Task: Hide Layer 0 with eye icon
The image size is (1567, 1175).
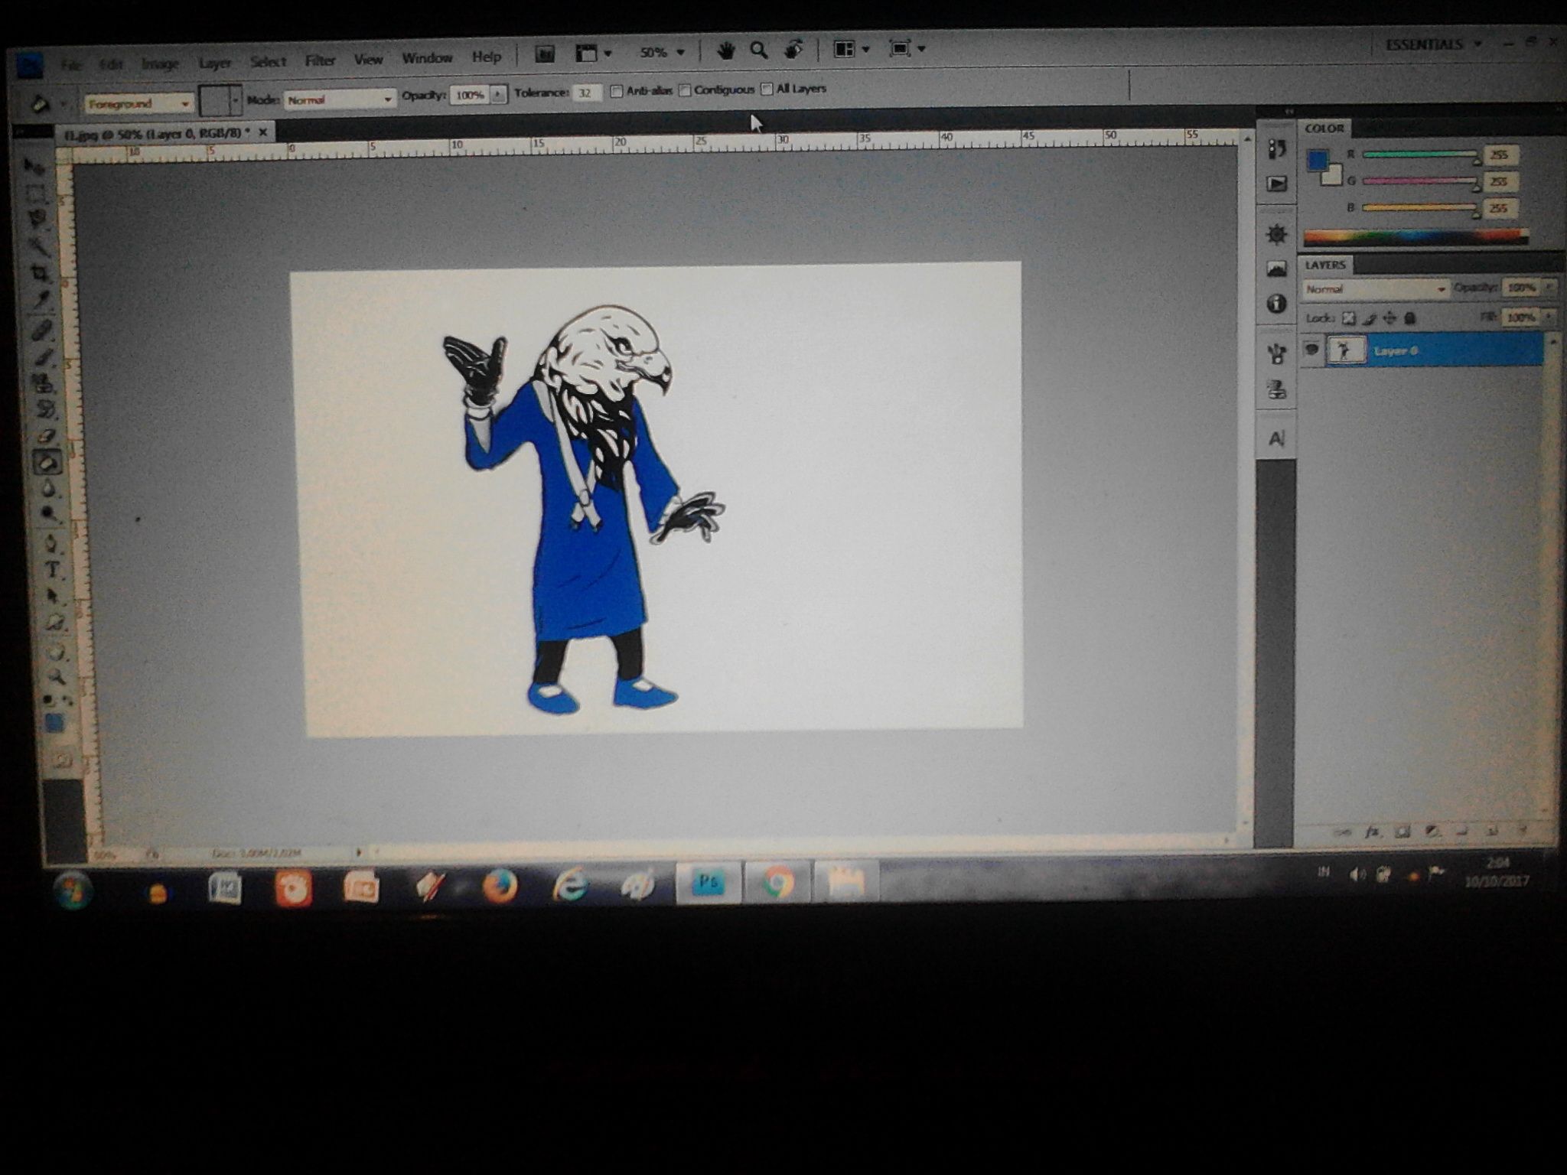Action: click(1311, 350)
